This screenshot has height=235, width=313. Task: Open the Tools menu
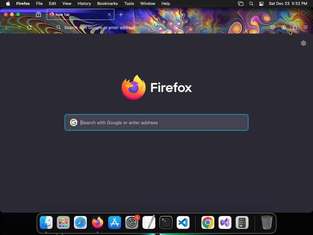click(x=129, y=3)
